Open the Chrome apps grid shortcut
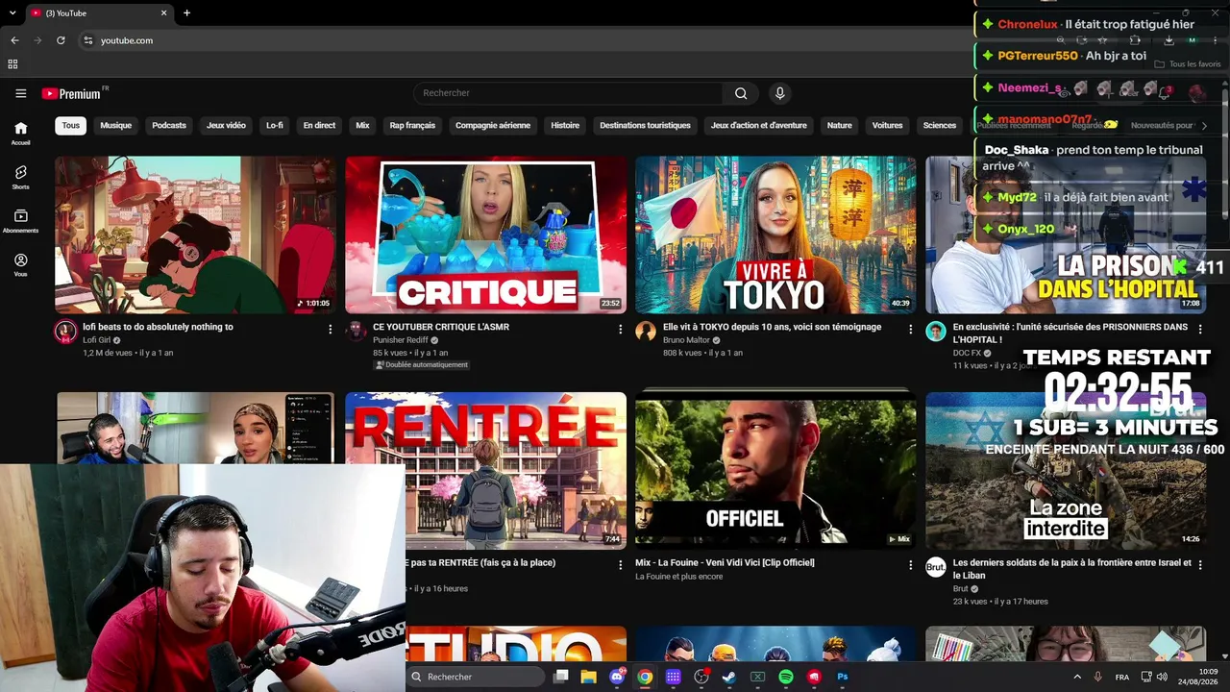 12,64
